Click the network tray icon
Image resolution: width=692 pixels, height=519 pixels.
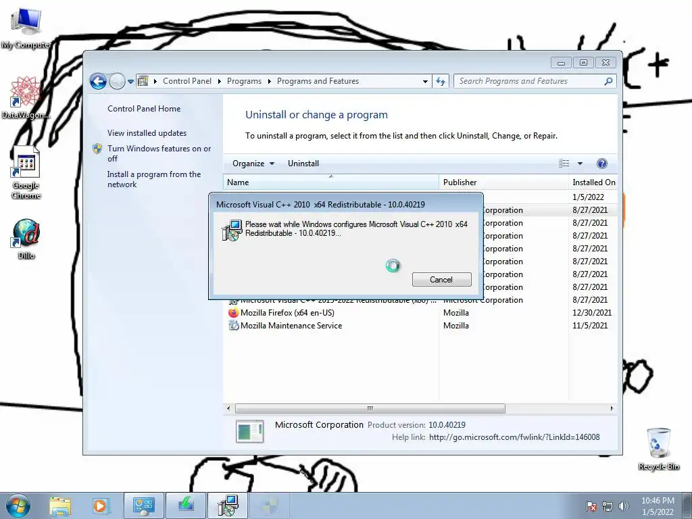608,506
